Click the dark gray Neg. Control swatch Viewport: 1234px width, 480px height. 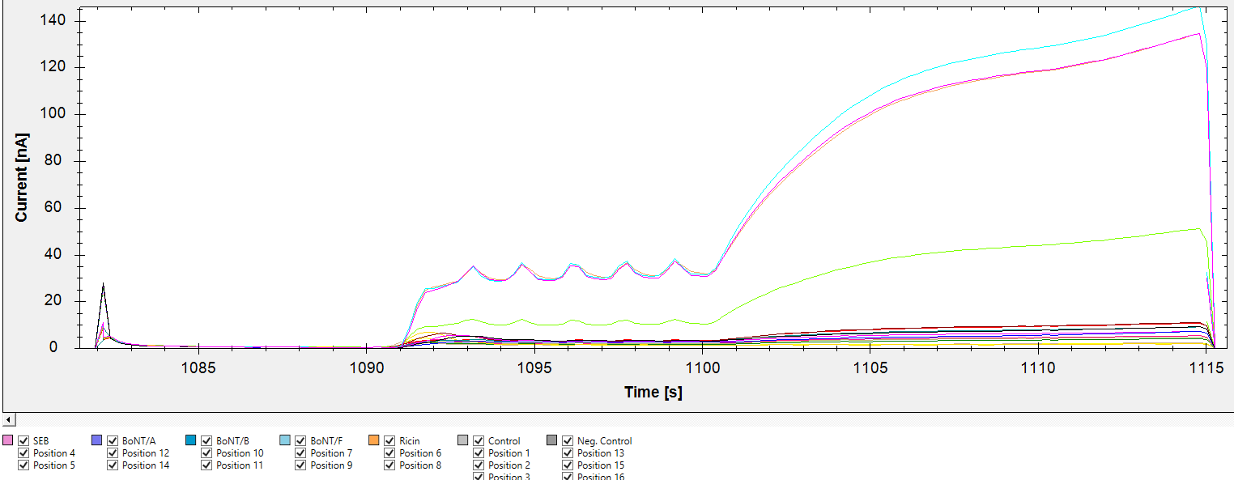[552, 440]
